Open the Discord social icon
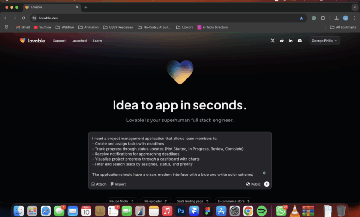Viewport: 360px width, 217px height. click(300, 41)
